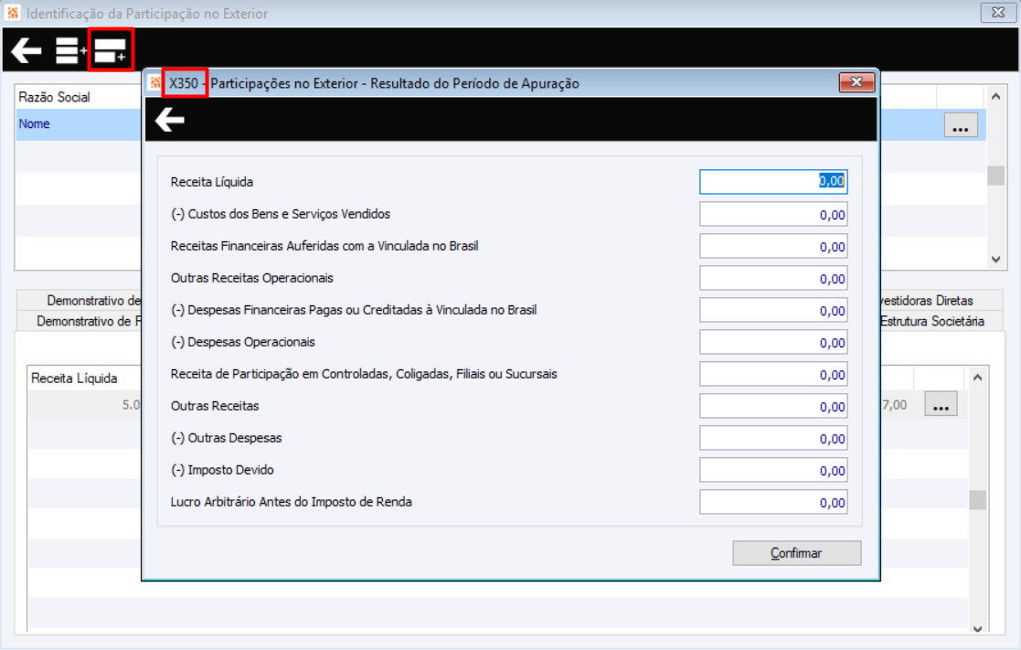1021x650 pixels.
Task: Click the (-) Imposto Devido input field
Action: click(773, 470)
